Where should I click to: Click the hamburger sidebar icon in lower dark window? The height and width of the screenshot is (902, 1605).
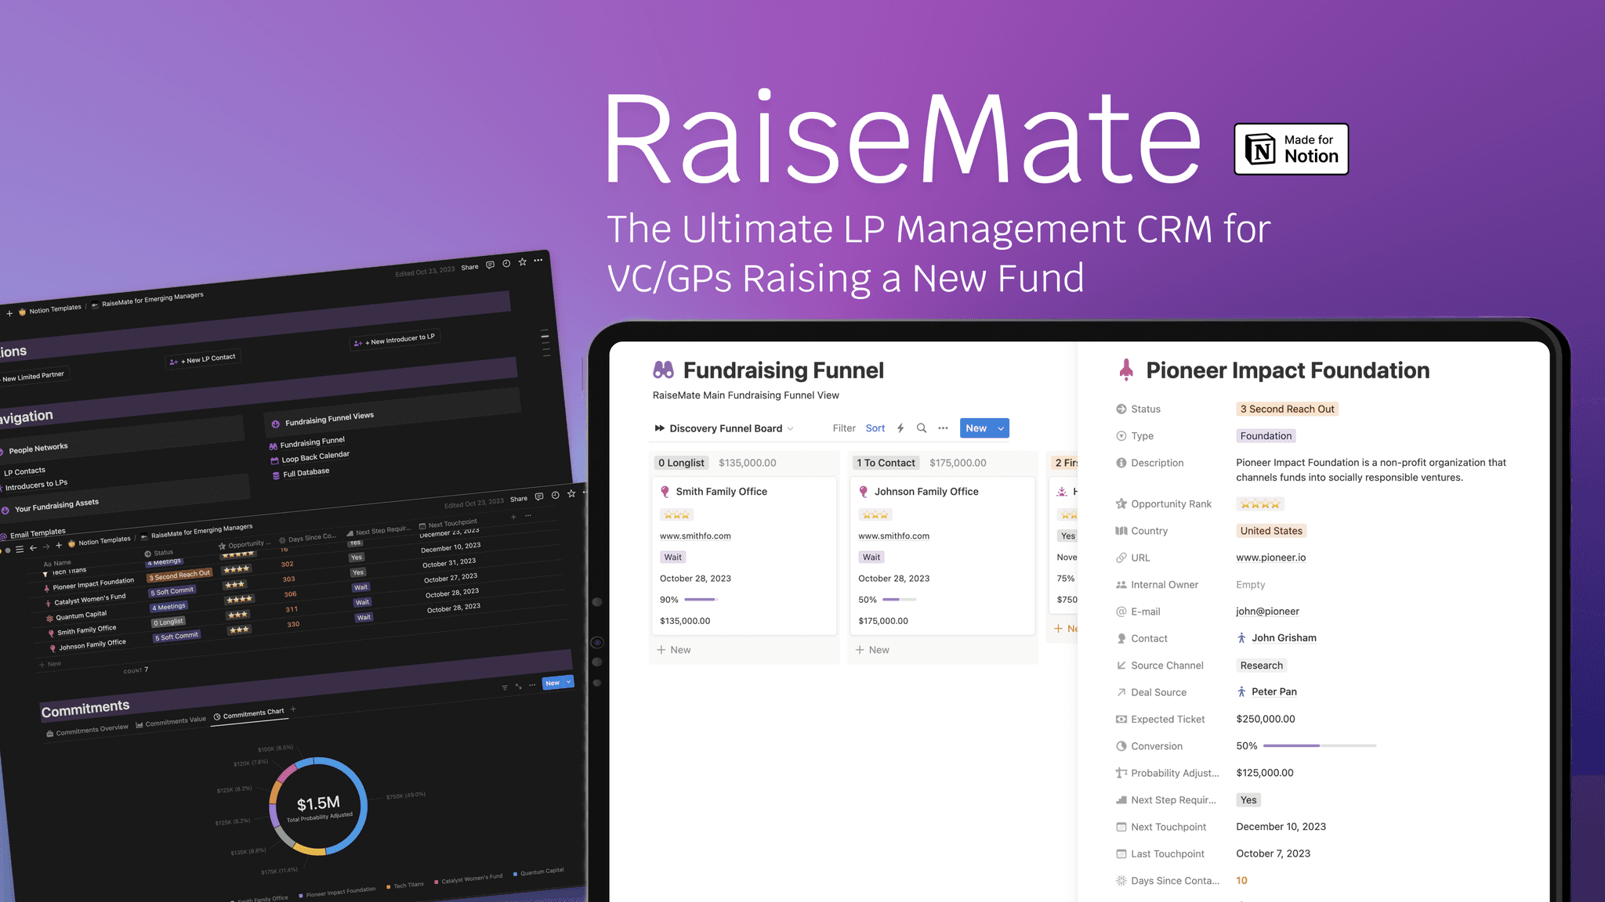(20, 550)
